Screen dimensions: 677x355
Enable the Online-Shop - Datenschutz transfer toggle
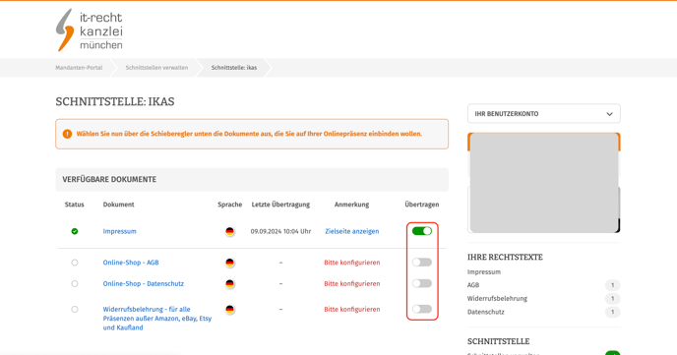(422, 283)
